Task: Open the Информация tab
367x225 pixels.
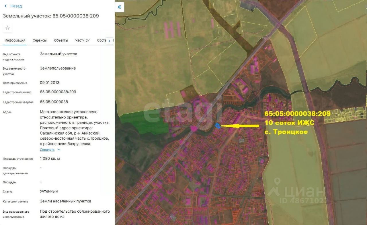Action: pyautogui.click(x=15, y=40)
